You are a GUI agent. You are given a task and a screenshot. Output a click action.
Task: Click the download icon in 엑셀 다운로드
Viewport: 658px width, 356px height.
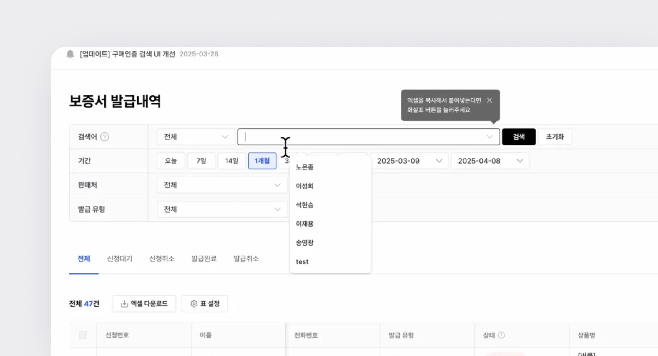pos(124,304)
